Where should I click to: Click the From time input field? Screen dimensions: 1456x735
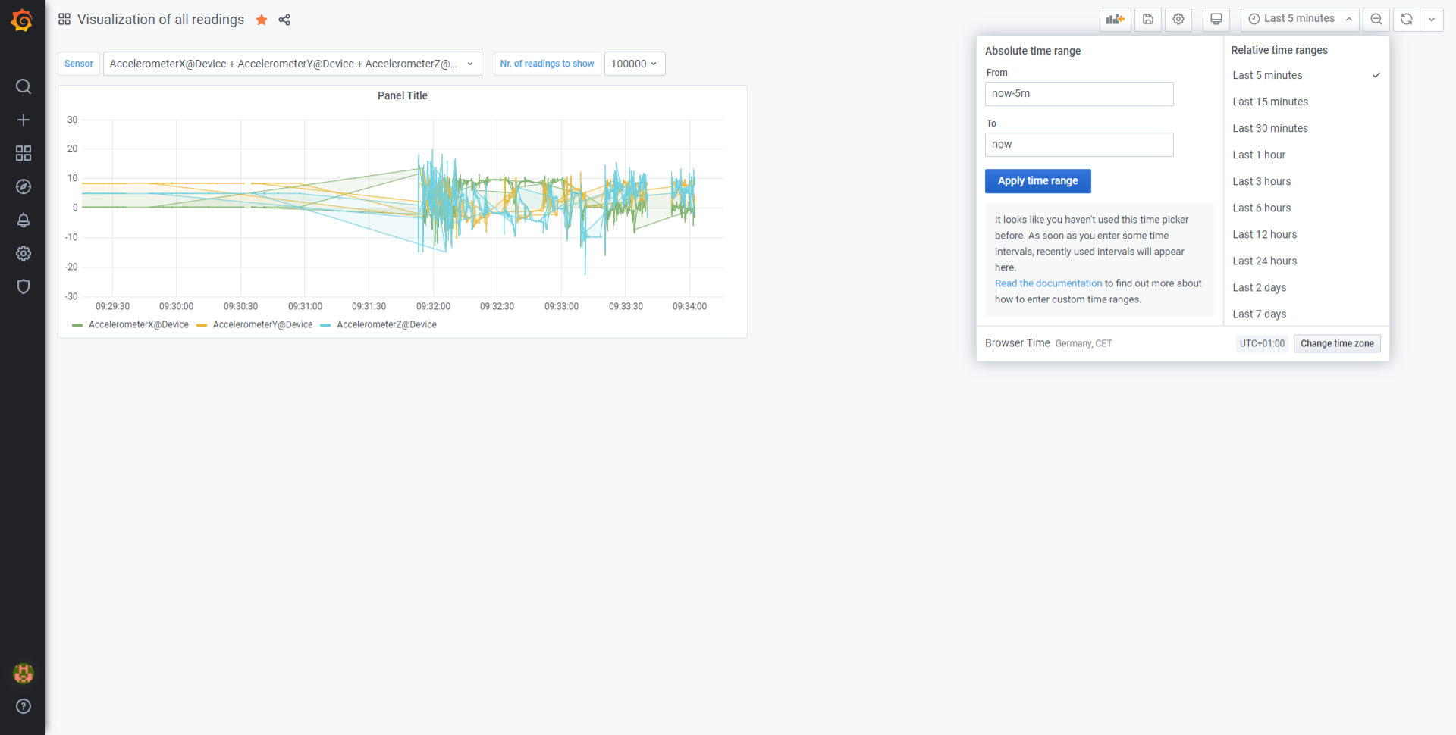coord(1079,94)
